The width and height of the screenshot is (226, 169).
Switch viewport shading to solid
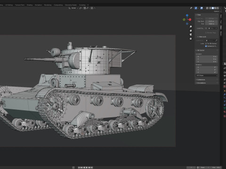tap(213, 8)
